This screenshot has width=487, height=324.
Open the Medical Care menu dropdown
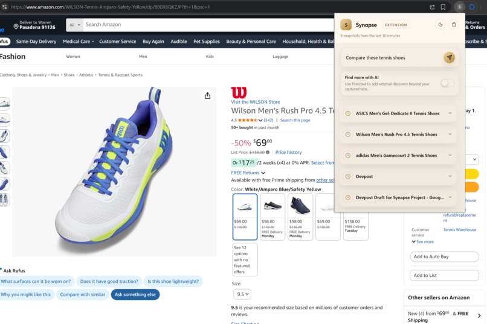coord(79,42)
